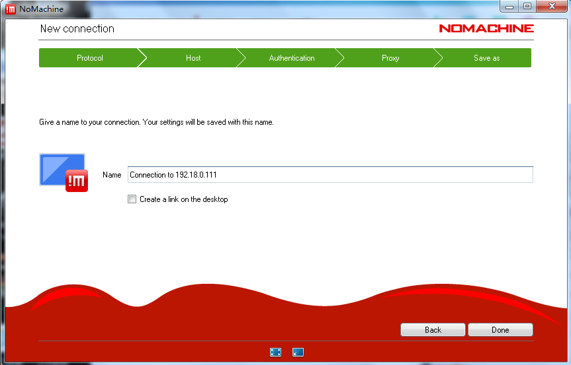The width and height of the screenshot is (571, 365).
Task: Switch to the Proxy step
Action: pyautogui.click(x=390, y=57)
